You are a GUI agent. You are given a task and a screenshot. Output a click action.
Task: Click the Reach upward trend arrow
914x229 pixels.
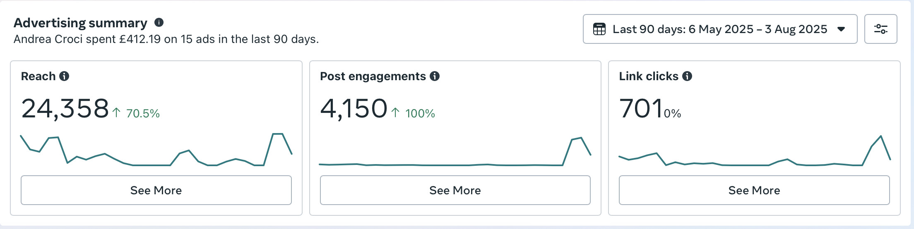click(117, 112)
